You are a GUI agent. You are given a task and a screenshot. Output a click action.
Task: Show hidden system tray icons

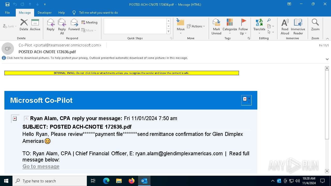click(x=273, y=181)
